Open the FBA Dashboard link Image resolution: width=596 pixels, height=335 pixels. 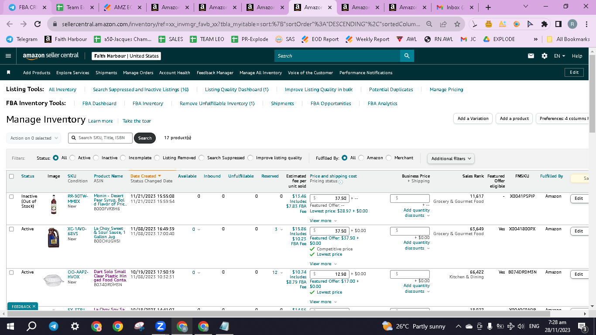click(99, 103)
